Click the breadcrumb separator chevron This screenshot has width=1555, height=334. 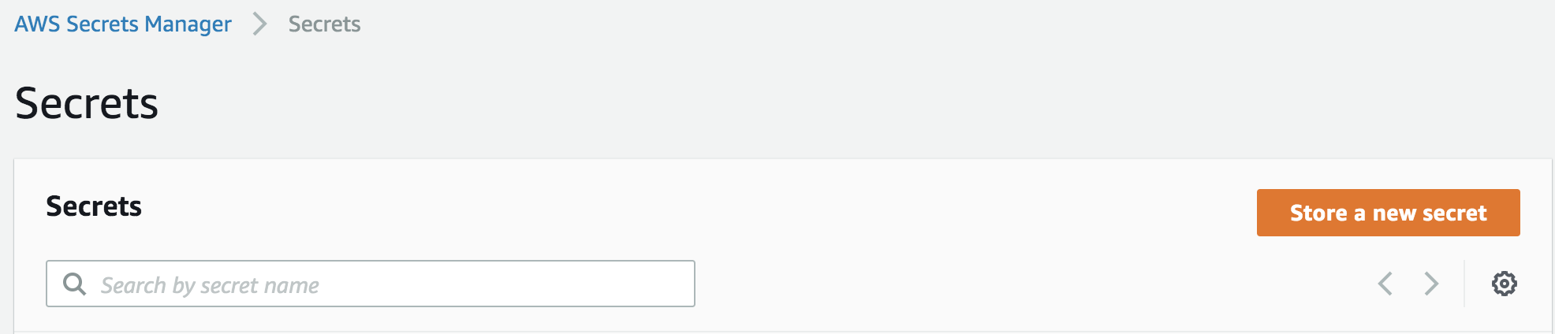click(x=259, y=24)
